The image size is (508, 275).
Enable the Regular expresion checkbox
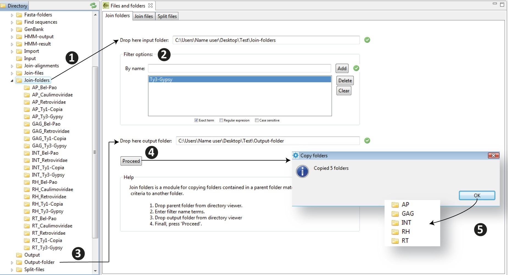[x=221, y=120]
